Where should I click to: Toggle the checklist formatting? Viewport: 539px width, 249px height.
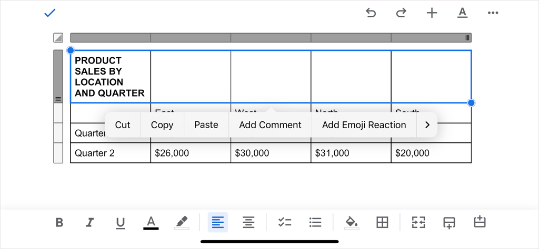(285, 222)
